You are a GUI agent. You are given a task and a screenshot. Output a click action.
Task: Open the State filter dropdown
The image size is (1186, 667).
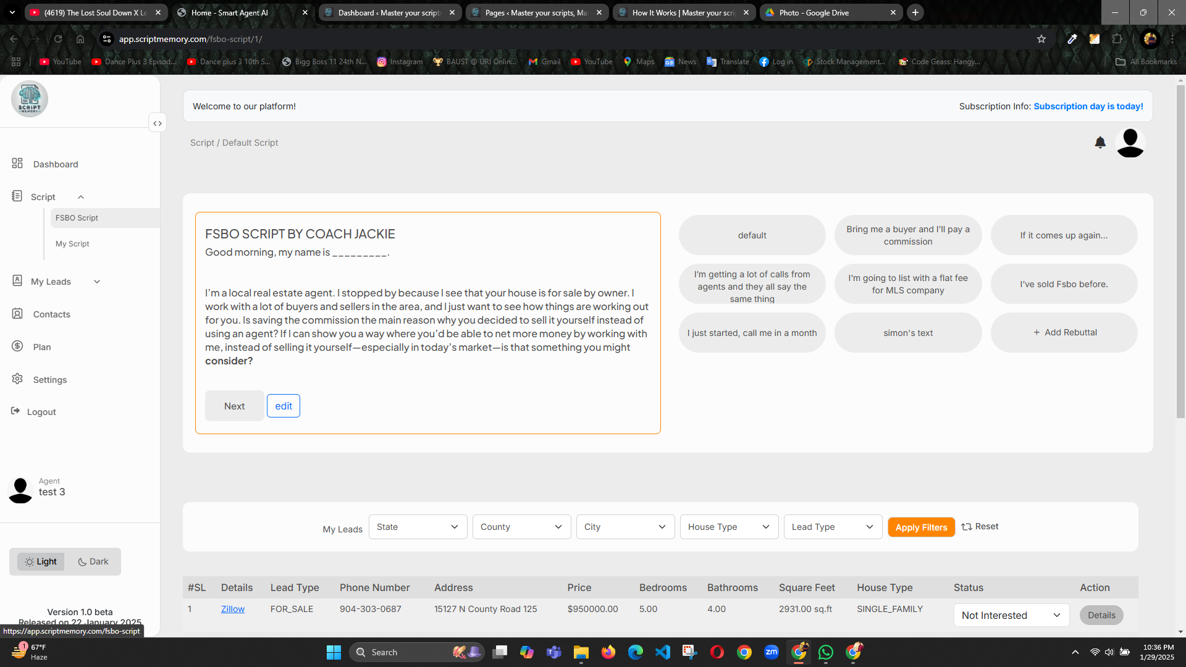pos(418,527)
